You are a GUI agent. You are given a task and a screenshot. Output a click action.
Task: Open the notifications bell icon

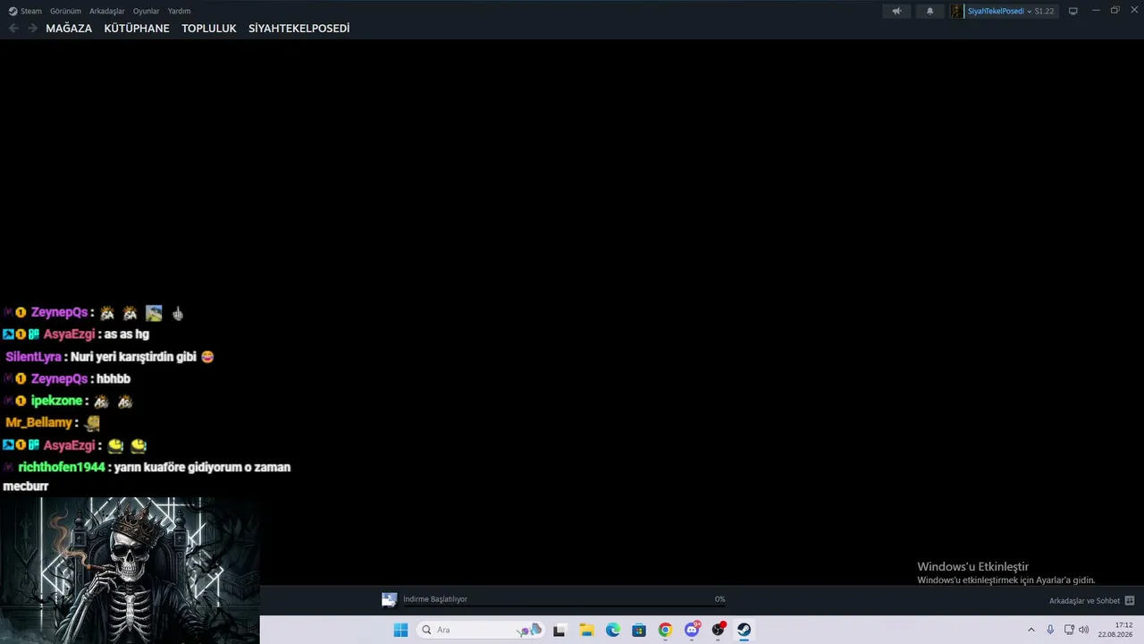(929, 11)
